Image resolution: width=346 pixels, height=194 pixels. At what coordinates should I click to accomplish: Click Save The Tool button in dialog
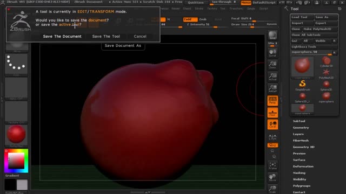[106, 37]
